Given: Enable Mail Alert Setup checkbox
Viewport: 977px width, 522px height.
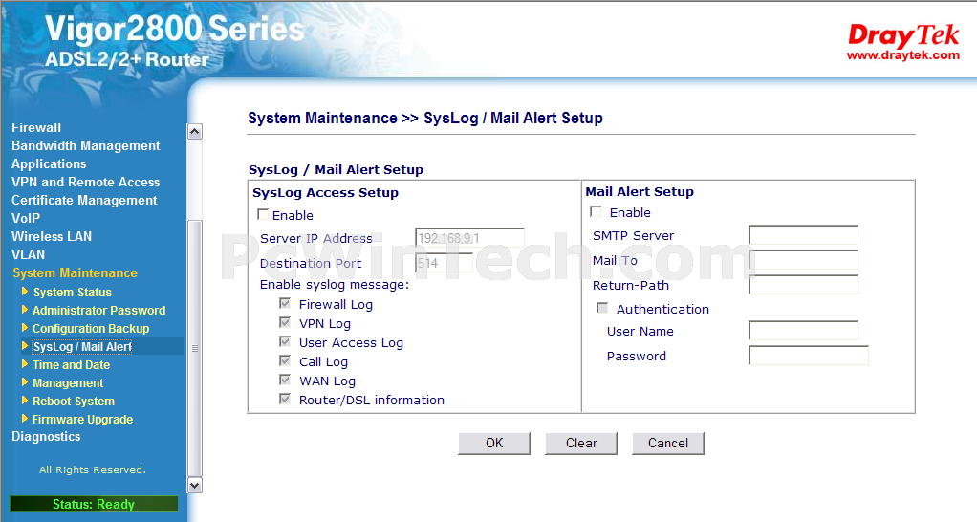Looking at the screenshot, I should tap(596, 212).
